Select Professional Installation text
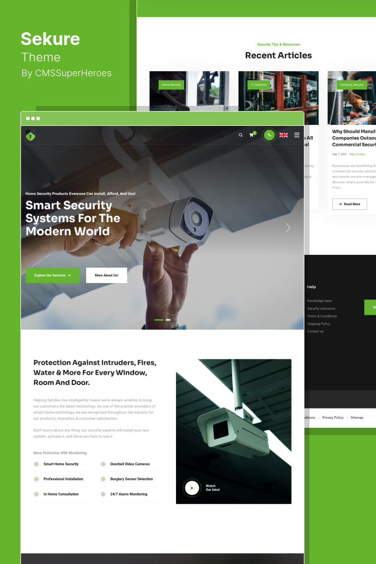Screen dimensions: 376x564 pos(63,479)
